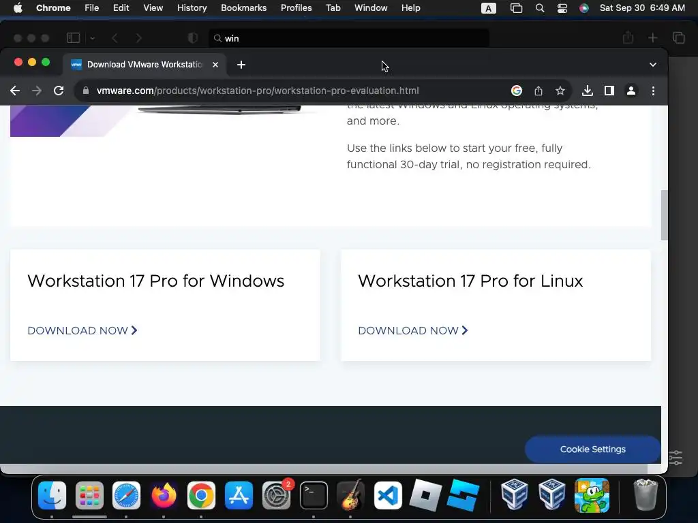
Task: Open the Trash in the Dock
Action: click(646, 496)
